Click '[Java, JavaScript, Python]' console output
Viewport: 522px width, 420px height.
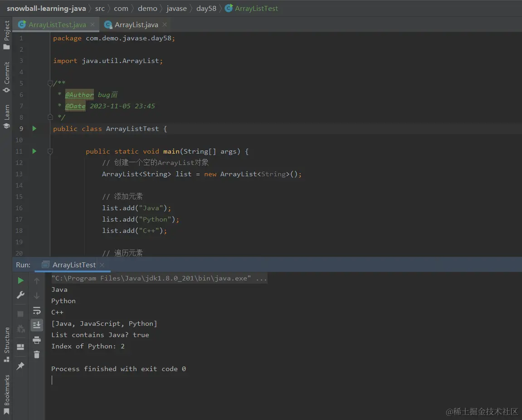[104, 323]
